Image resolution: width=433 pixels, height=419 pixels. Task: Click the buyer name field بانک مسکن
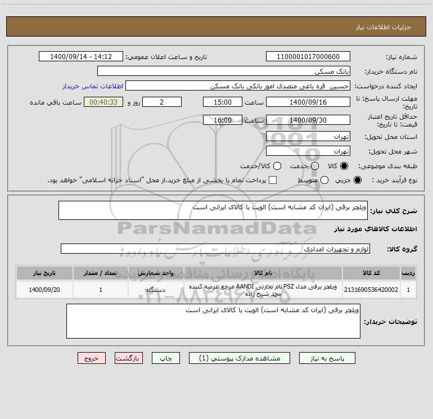coord(224,71)
